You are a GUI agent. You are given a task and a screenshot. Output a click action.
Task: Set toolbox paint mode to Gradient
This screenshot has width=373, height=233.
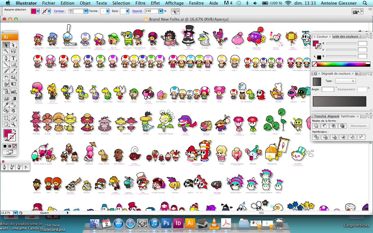click(10, 146)
